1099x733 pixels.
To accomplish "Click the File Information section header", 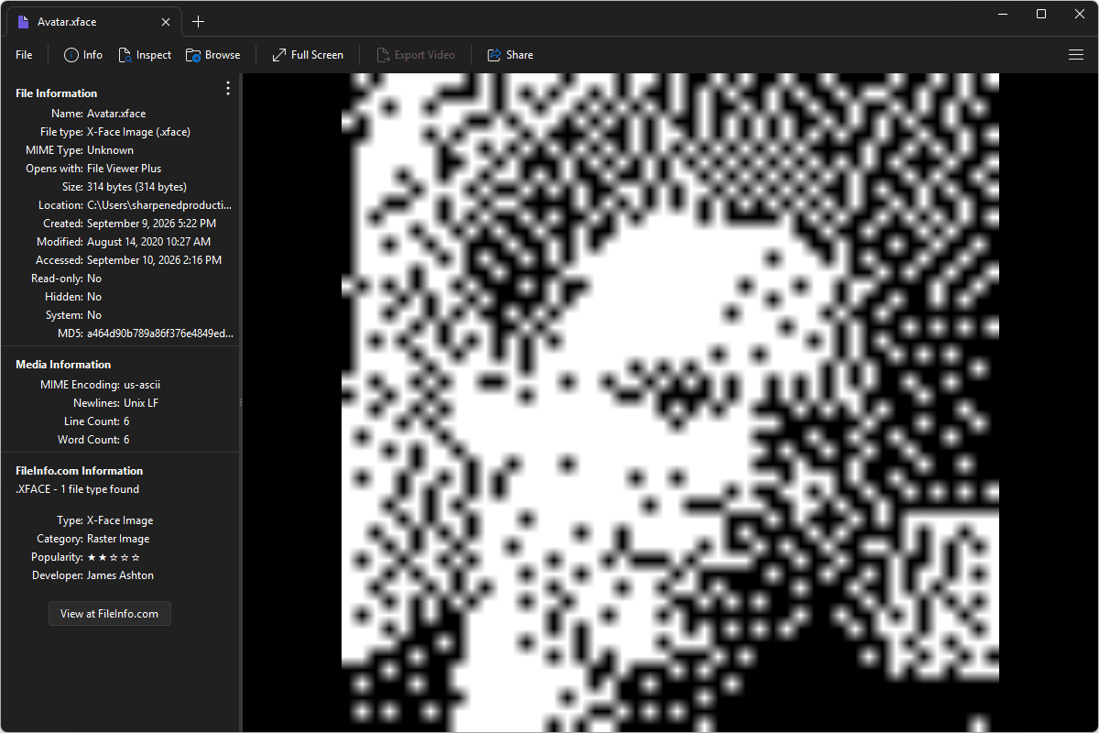I will click(x=57, y=93).
